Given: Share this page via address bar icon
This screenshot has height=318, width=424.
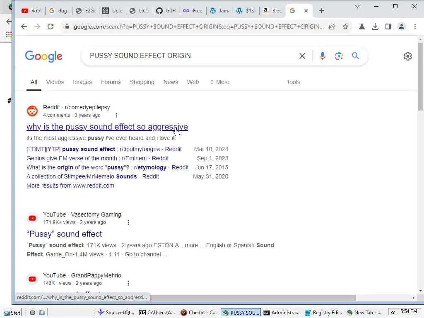Looking at the screenshot, I should (332, 26).
